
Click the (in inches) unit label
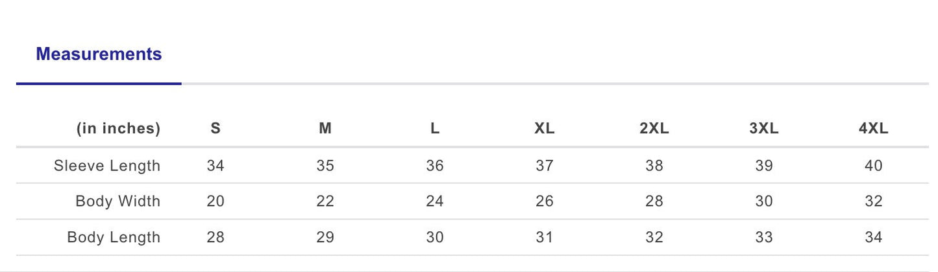click(118, 129)
